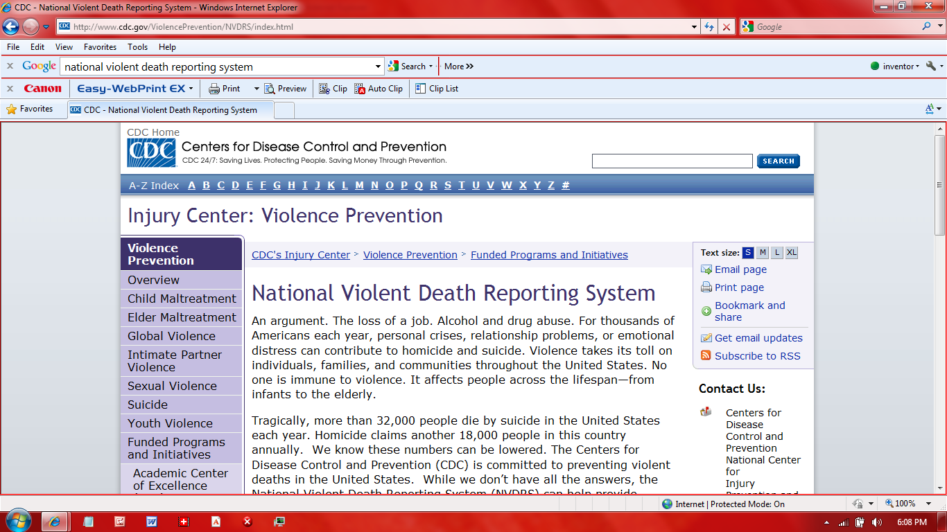Click the CDC site search text field

[x=672, y=161]
